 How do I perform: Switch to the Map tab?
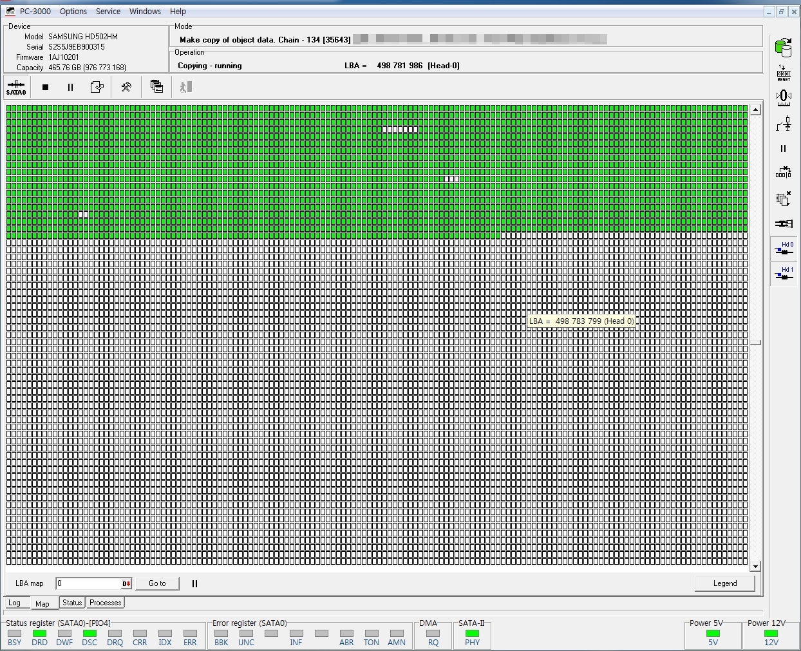42,603
